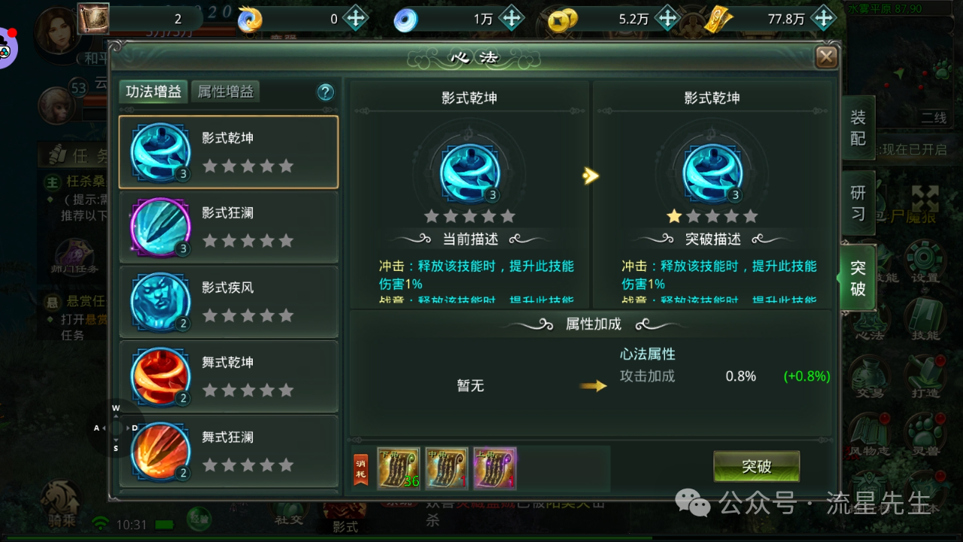This screenshot has height=542, width=963.
Task: Close the 心法 window
Action: coord(826,57)
